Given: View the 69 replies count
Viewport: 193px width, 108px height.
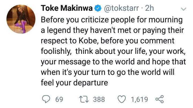Looking at the screenshot, I should click(x=59, y=99).
